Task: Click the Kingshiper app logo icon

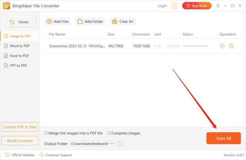Action: click(6, 6)
